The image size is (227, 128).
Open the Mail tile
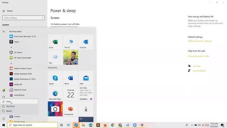[86, 78]
